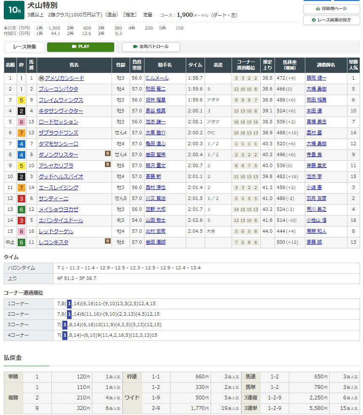Click the 馬名 column header
This screenshot has width=363, height=415.
pyautogui.click(x=74, y=65)
